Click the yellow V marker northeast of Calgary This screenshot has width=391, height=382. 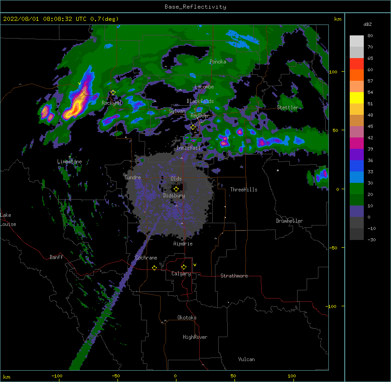pos(195,265)
